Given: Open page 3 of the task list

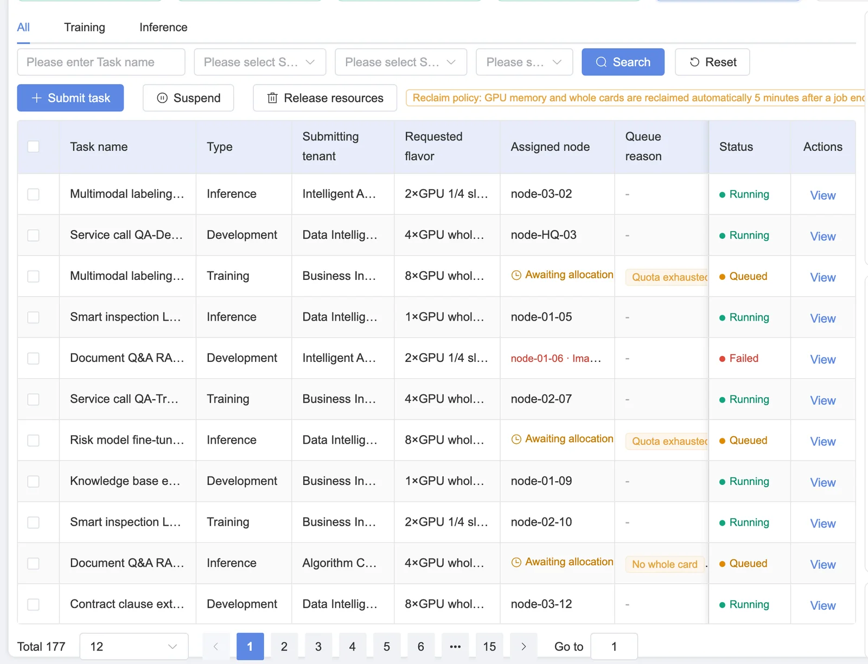Looking at the screenshot, I should pos(318,647).
